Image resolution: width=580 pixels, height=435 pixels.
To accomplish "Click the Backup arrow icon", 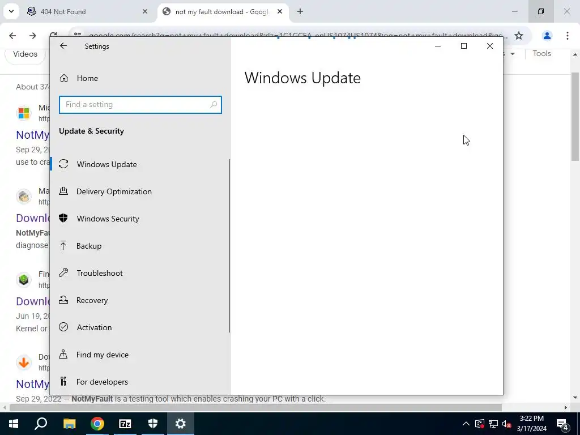I will (x=63, y=245).
